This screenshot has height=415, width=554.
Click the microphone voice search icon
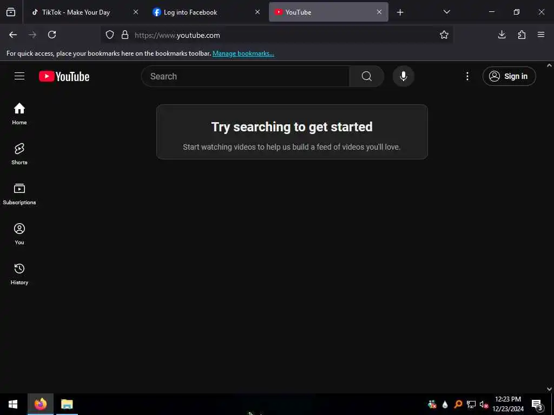(403, 76)
